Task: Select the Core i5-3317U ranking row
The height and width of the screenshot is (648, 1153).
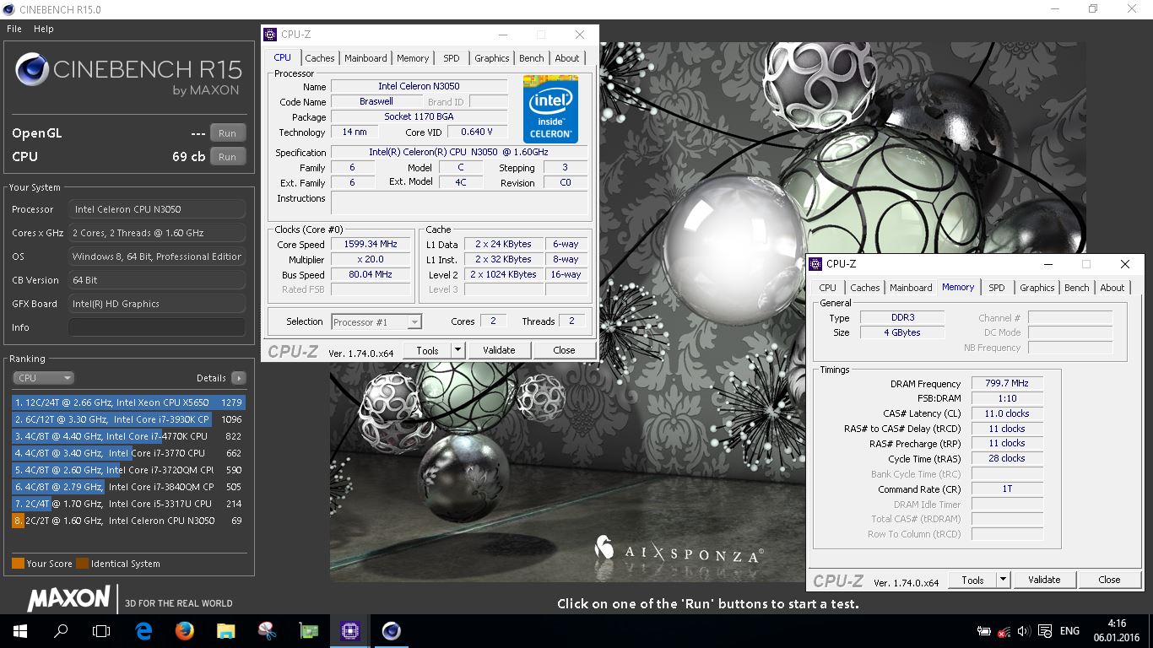Action: (128, 504)
